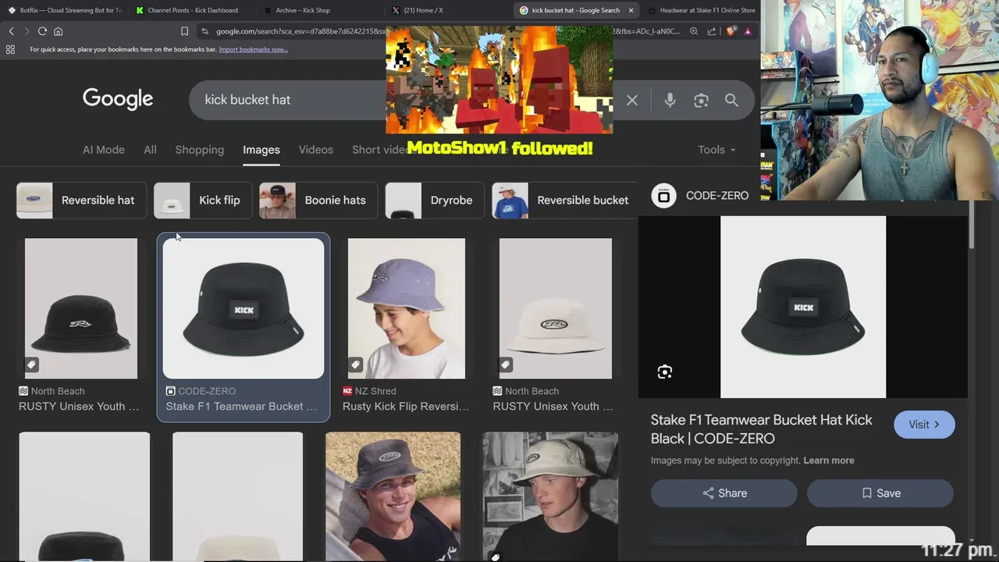Click the Rusty Kick Flip Reversi... caption

(406, 407)
